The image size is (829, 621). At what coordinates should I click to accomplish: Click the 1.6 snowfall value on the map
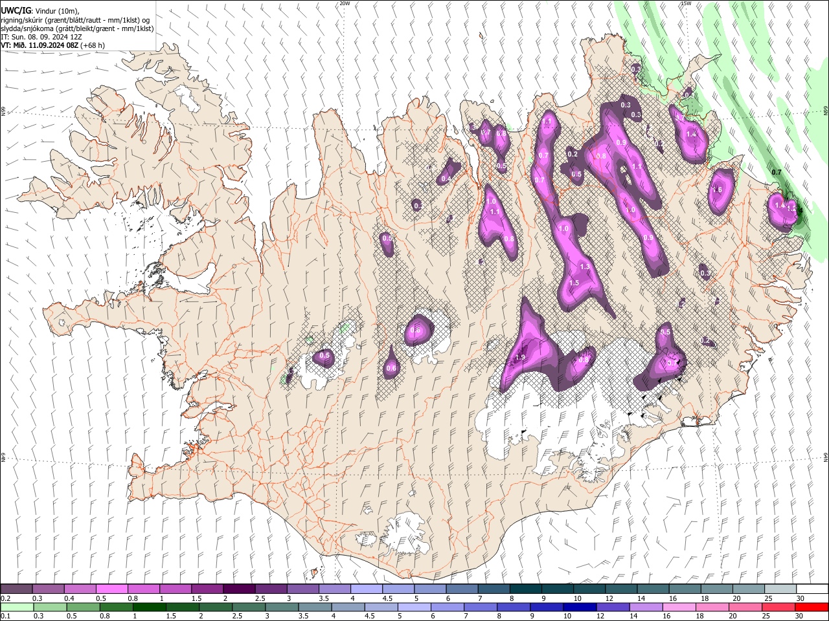(x=717, y=190)
